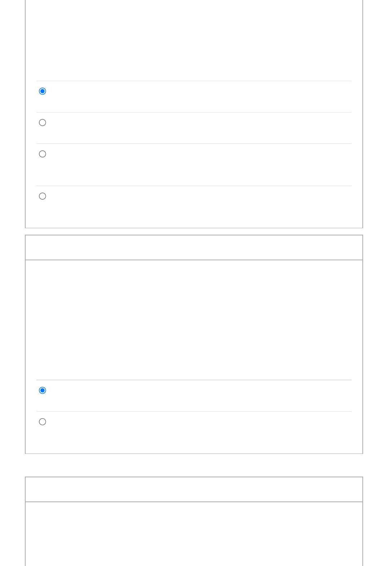Click the empty header bar of the middle card

pyautogui.click(x=194, y=248)
